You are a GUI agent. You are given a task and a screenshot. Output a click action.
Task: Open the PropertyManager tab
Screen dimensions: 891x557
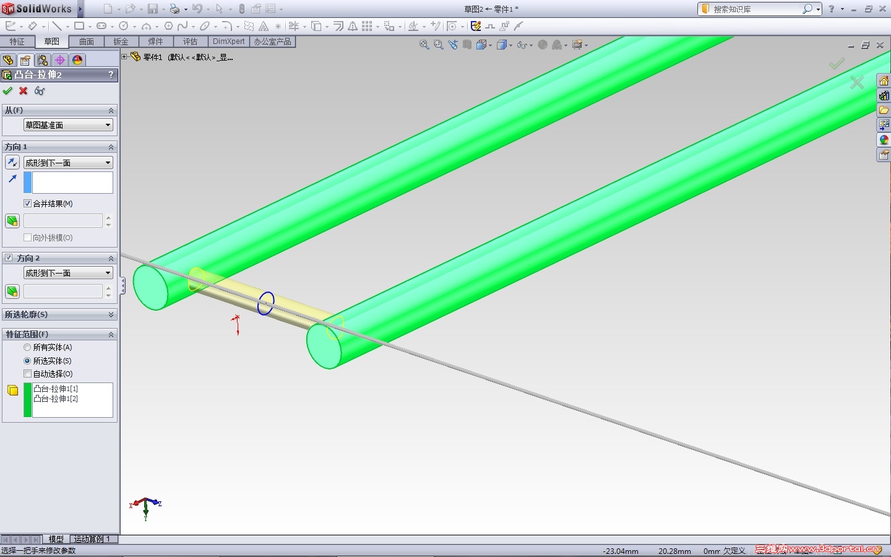[x=25, y=60]
